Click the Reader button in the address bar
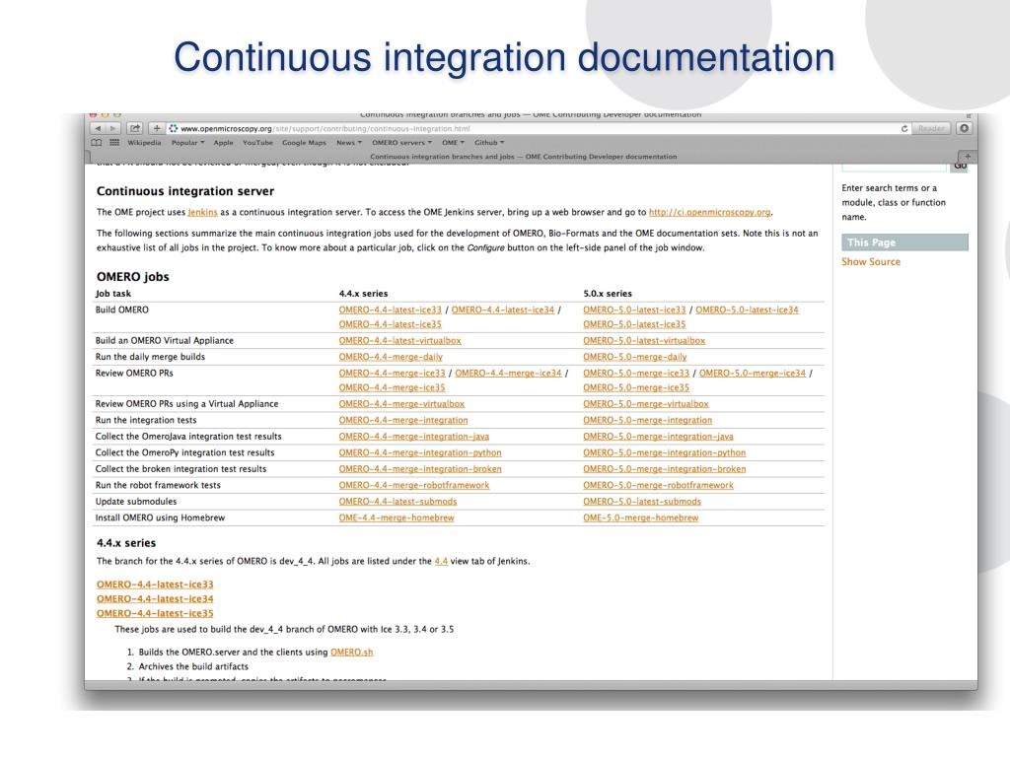Screen dimensions: 1010x757 coord(931,129)
